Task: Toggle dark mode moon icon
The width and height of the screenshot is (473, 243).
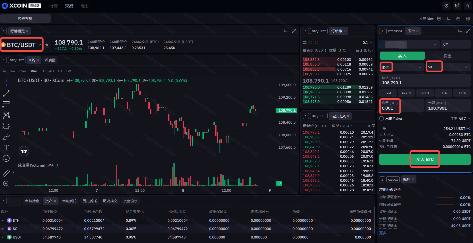Action: pos(467,6)
